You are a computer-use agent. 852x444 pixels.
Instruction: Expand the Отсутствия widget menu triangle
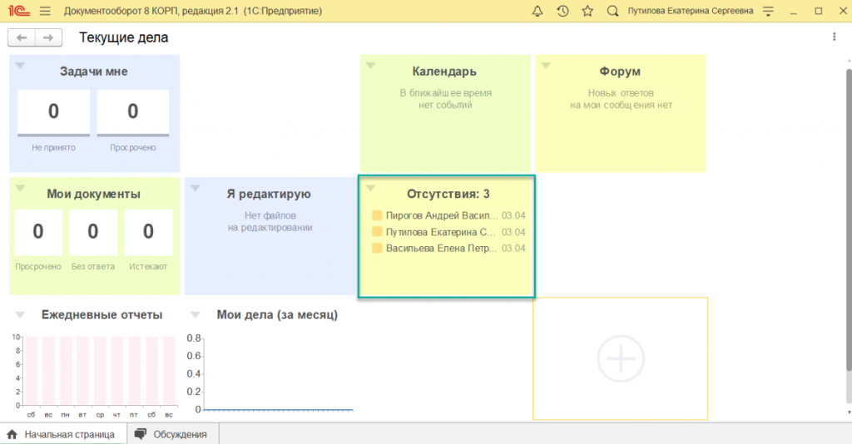point(371,188)
